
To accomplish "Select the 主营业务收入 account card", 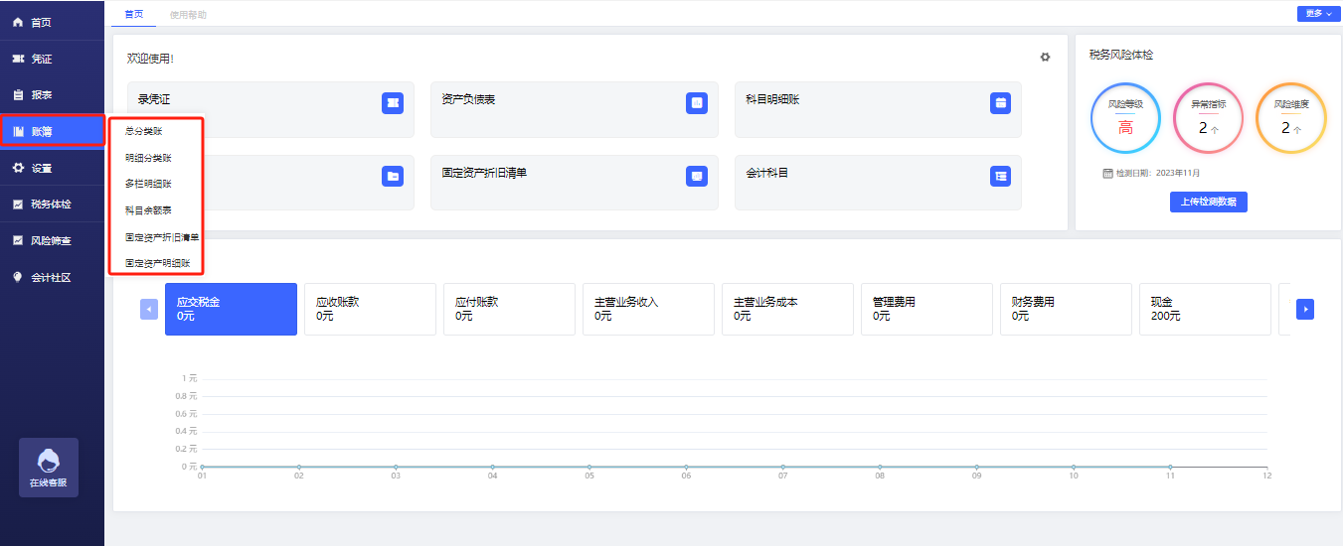I will pyautogui.click(x=648, y=309).
